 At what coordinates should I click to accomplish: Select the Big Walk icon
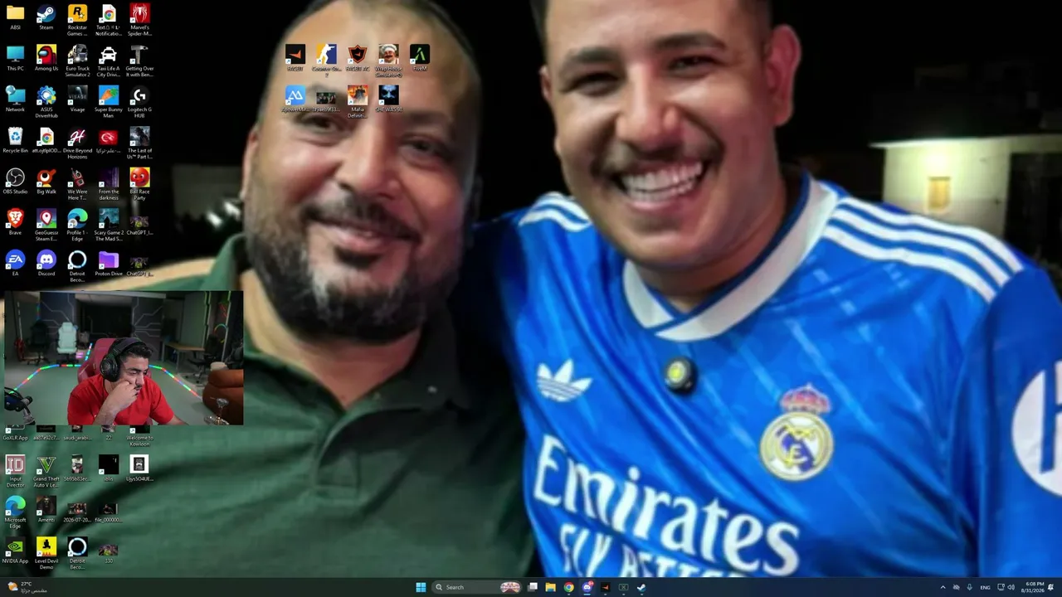pos(46,182)
